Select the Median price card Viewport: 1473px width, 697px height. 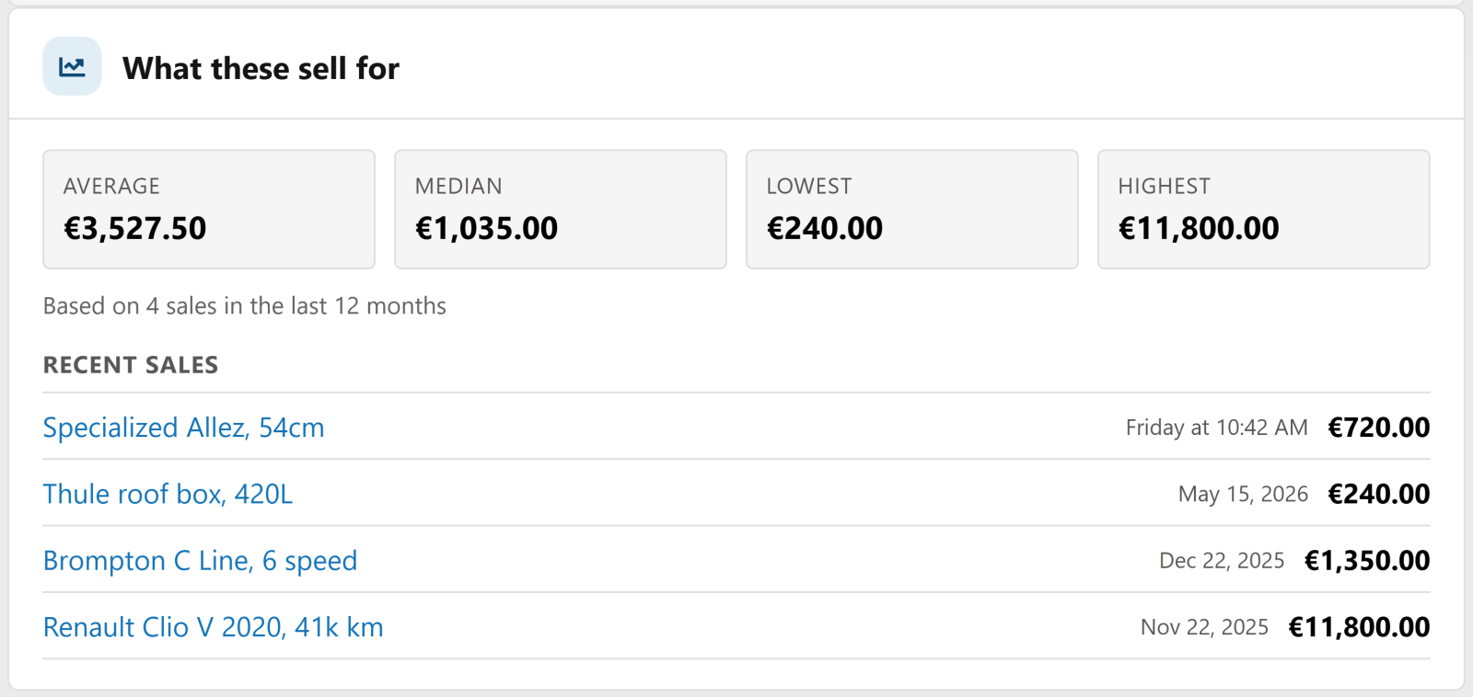[x=561, y=210]
